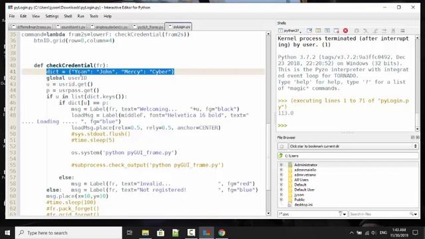Open the Tools menu

(94, 16)
